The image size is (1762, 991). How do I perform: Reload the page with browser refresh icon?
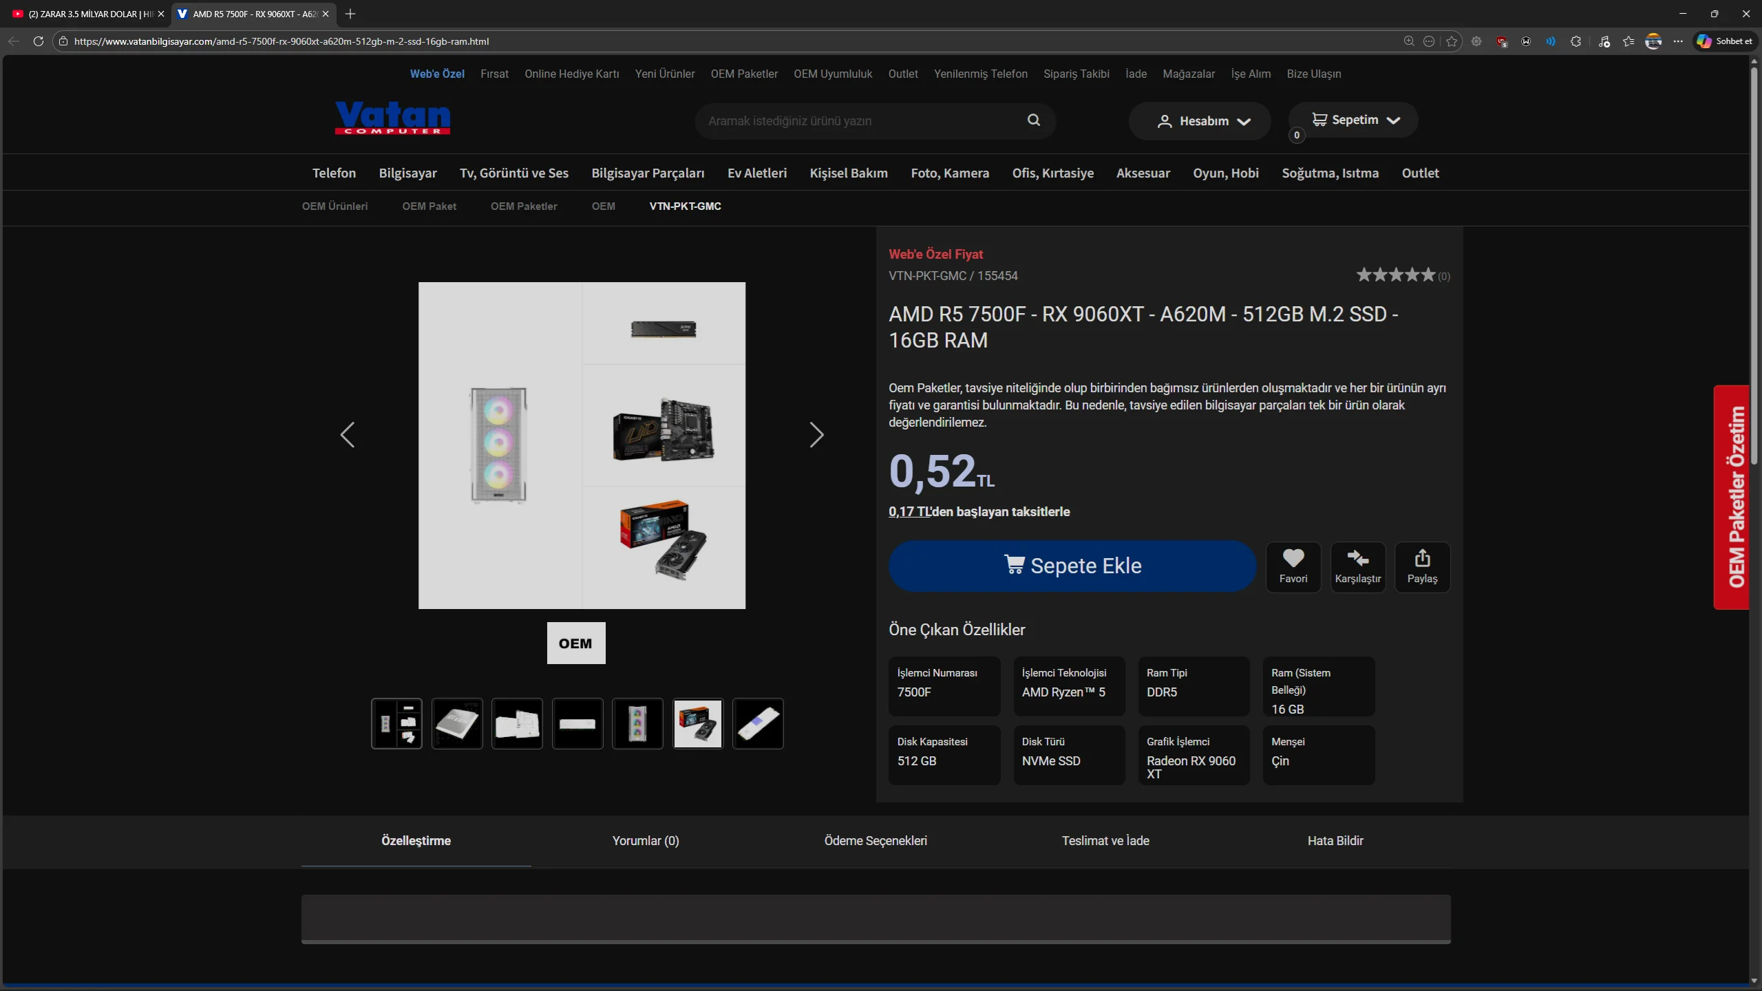tap(39, 41)
